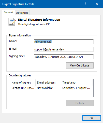
Task: Click the 'This digital signature is OK' text
Action: (x=34, y=24)
